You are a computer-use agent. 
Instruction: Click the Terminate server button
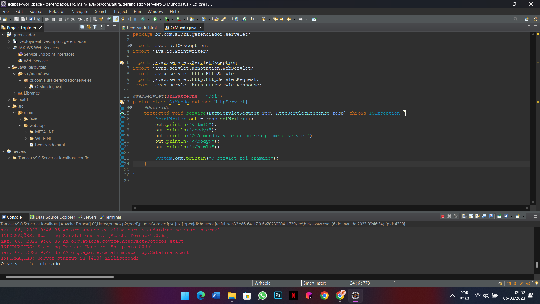pos(443,217)
